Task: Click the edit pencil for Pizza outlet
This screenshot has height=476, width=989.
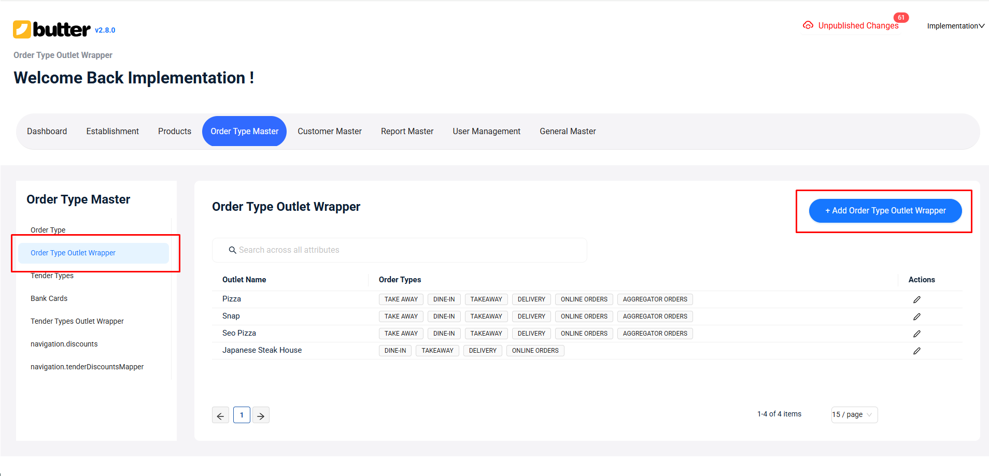Action: click(x=916, y=299)
